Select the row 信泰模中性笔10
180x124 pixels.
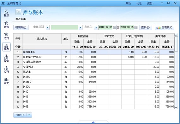pyautogui.click(x=94, y=57)
